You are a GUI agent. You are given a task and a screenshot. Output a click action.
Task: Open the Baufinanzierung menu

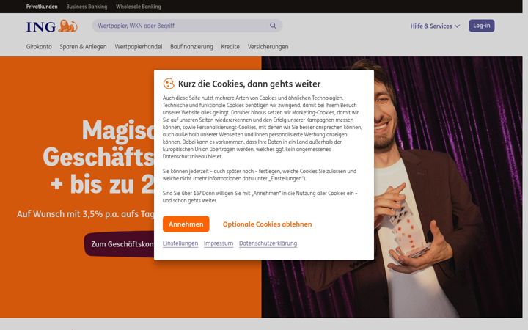pos(191,47)
